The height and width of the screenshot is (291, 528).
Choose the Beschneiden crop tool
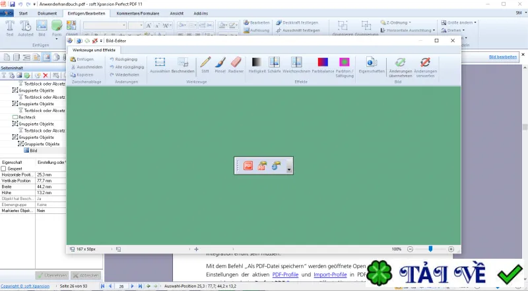tap(183, 65)
